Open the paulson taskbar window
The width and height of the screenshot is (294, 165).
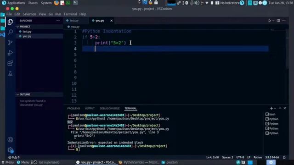click(170, 162)
